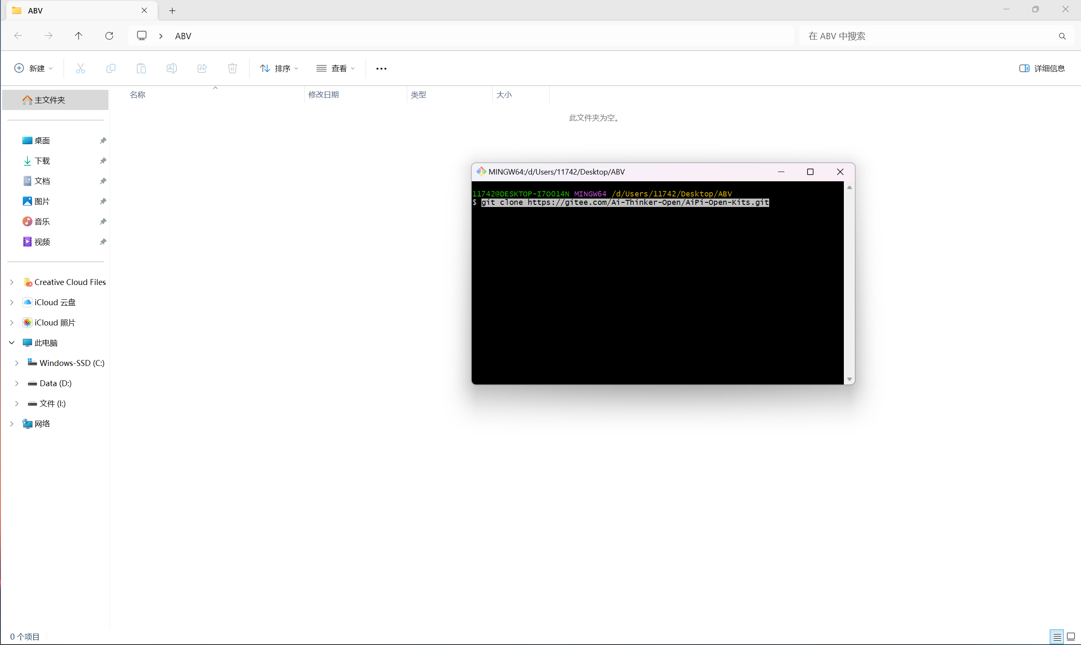Viewport: 1081px width, 645px height.
Task: Click the Git Bash logo in MINGW64 title bar
Action: coord(481,172)
